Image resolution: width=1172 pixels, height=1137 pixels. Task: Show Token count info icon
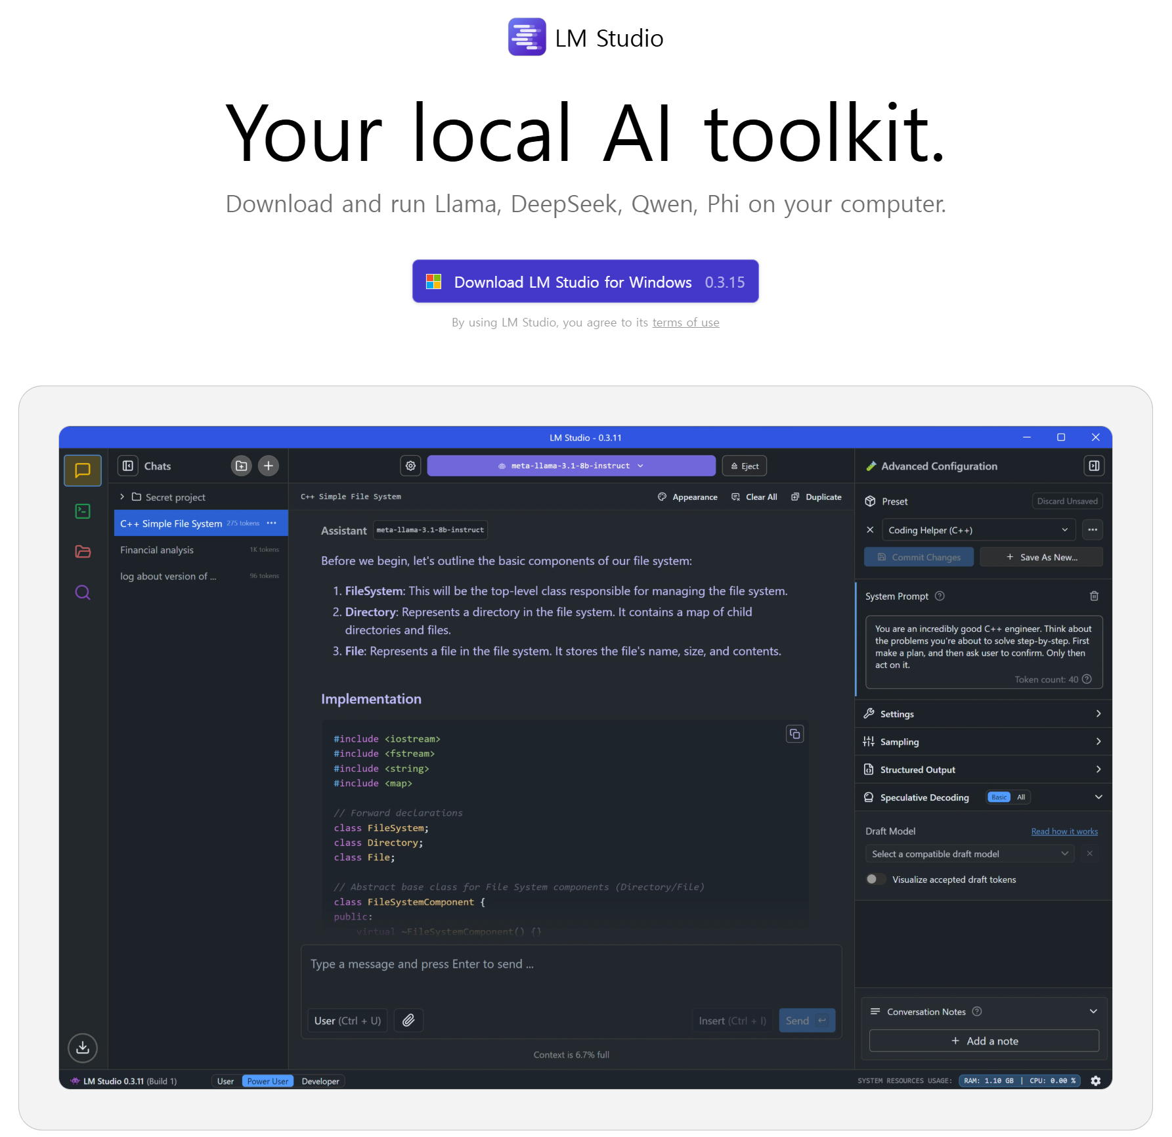point(1087,679)
